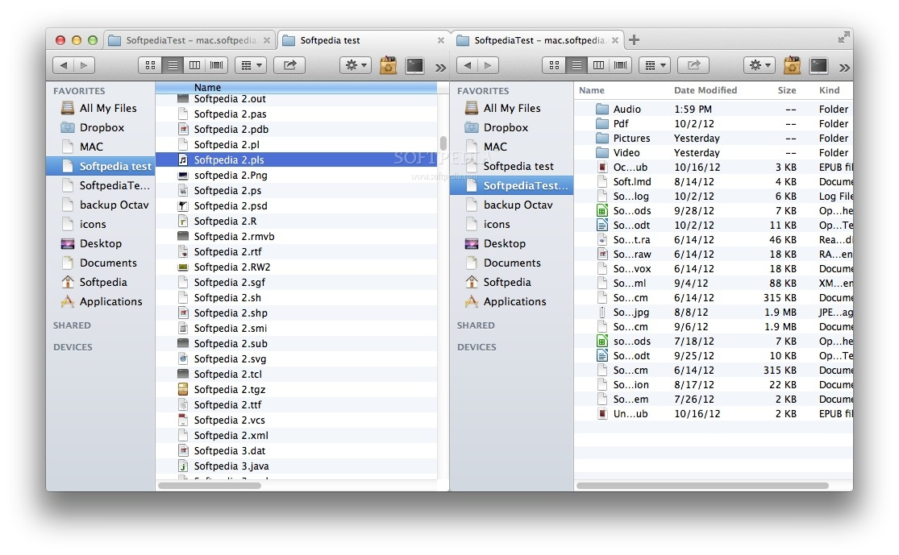Close the first SoftpediaTest tab
This screenshot has width=899, height=555.
[267, 40]
